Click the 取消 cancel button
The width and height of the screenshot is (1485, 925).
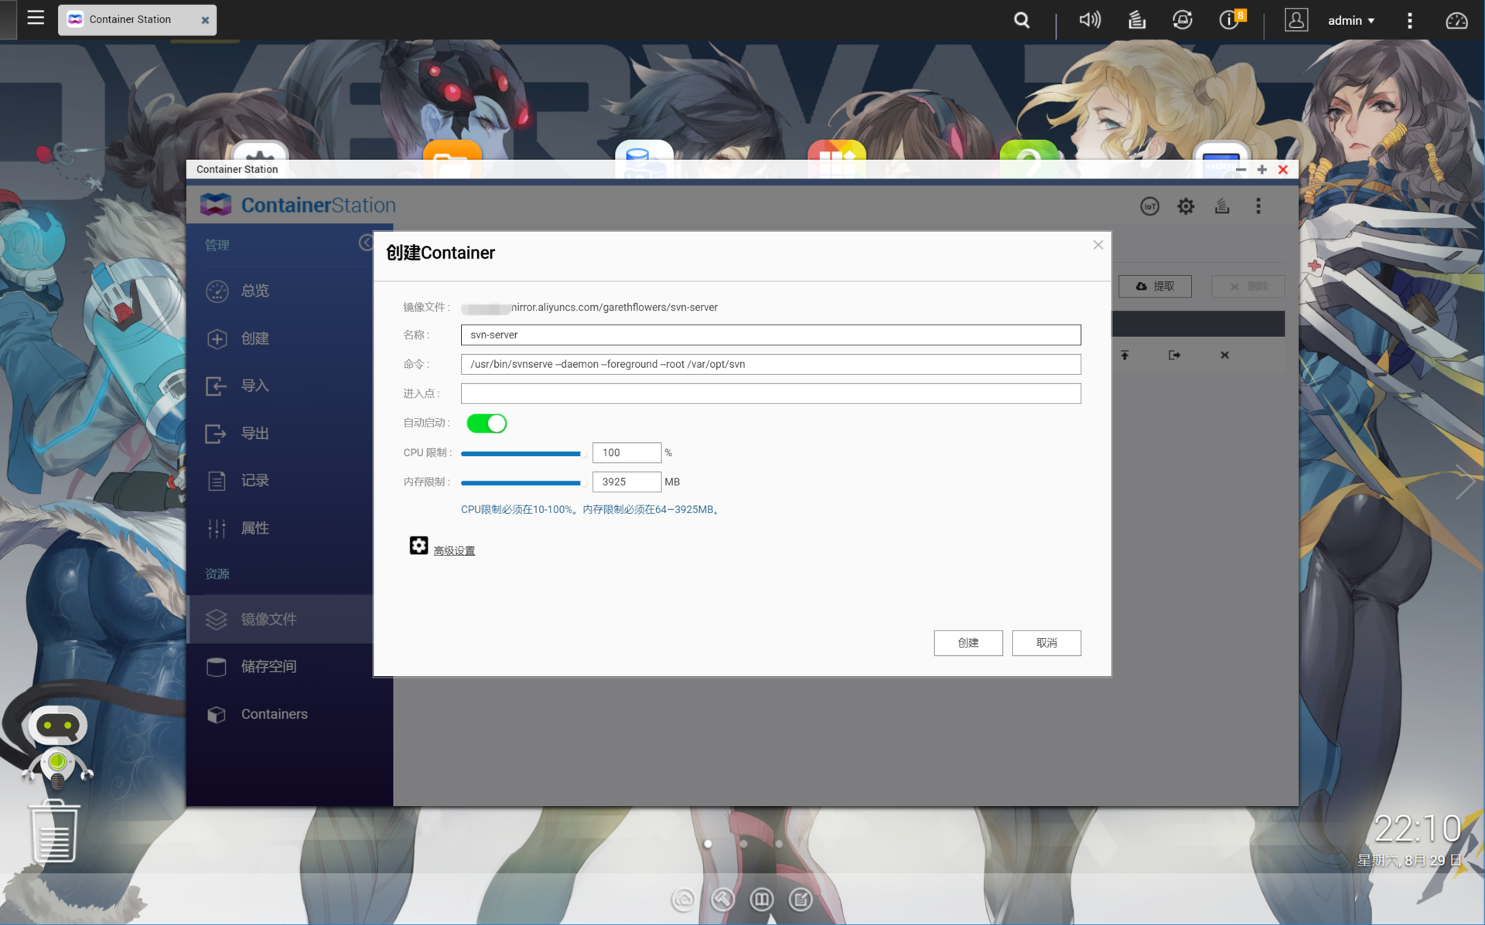[x=1046, y=643]
